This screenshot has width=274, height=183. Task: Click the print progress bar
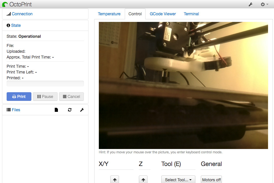45,84
